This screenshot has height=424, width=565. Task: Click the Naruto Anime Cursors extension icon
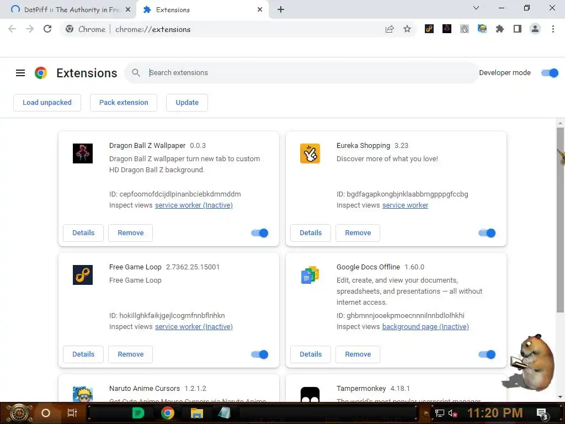[83, 394]
